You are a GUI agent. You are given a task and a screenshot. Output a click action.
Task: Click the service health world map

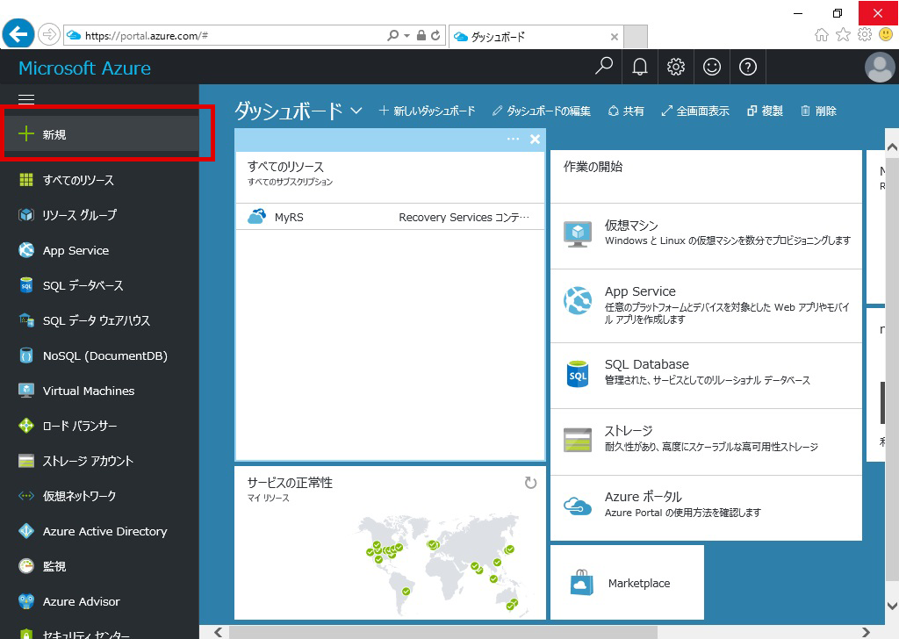[441, 564]
